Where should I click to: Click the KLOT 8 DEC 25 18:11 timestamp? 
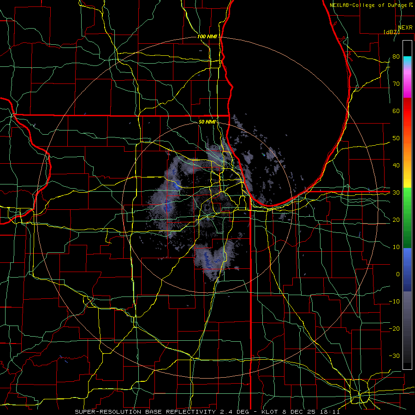point(301,412)
